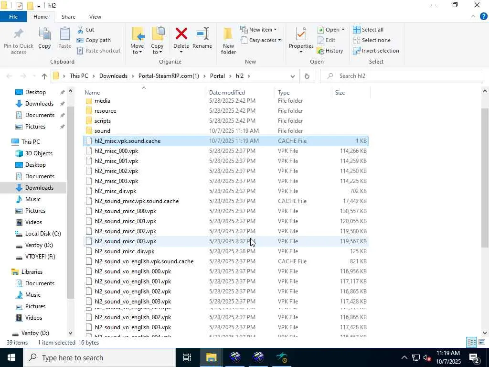Open the Move to menu
The width and height of the screenshot is (489, 367).
[x=137, y=41]
